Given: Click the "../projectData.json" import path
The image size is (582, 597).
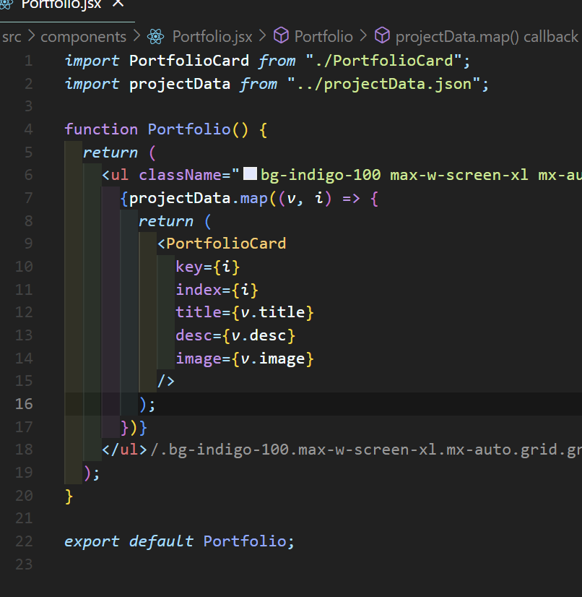Looking at the screenshot, I should (x=384, y=84).
